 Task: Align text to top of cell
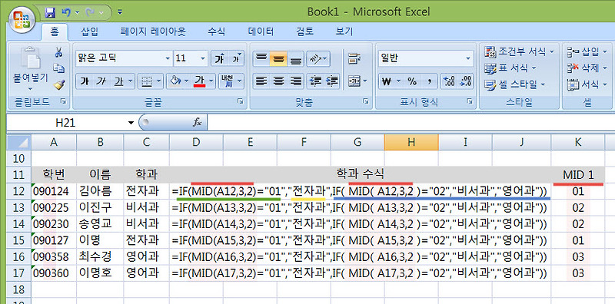pyautogui.click(x=261, y=58)
